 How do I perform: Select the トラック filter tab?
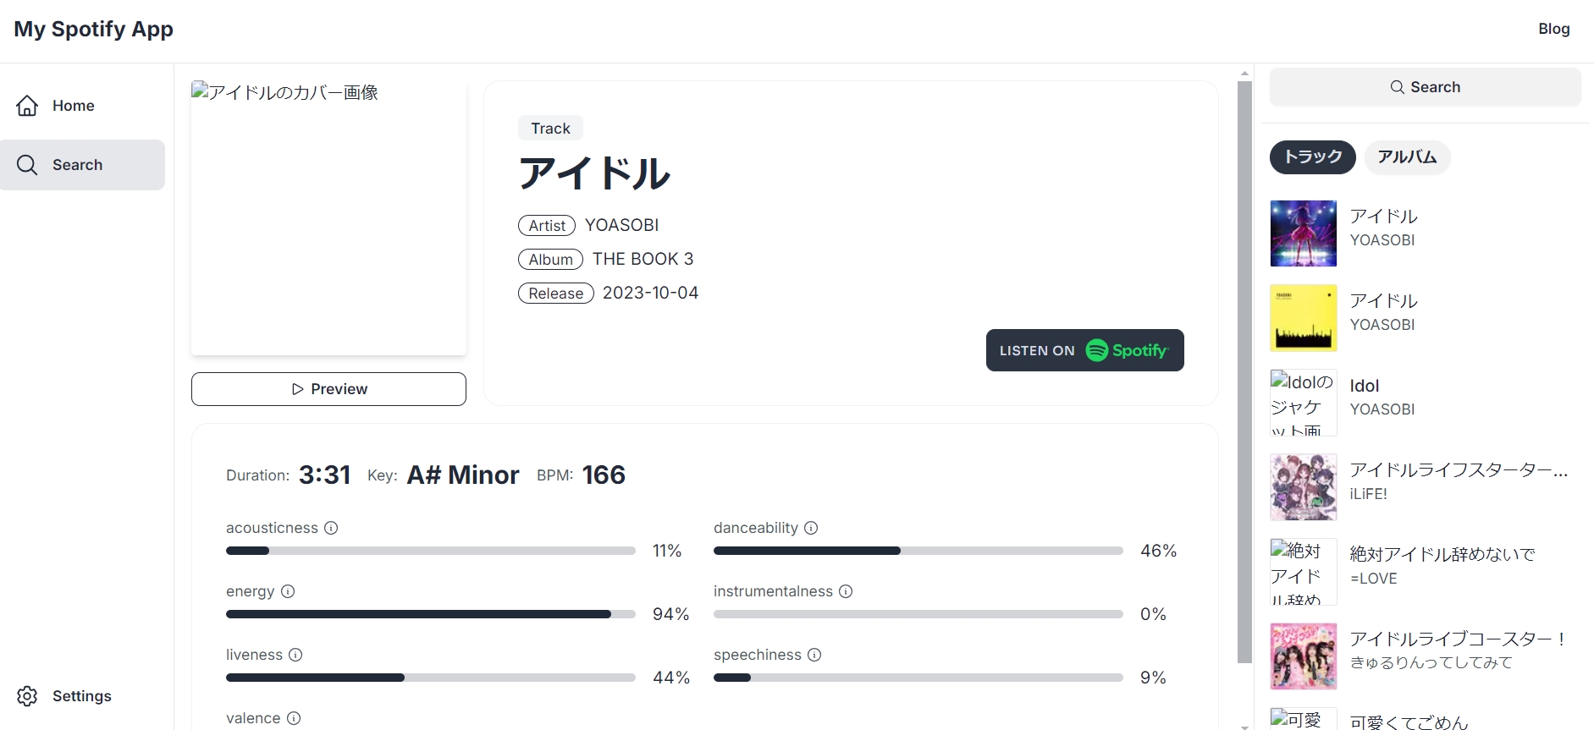click(x=1311, y=157)
